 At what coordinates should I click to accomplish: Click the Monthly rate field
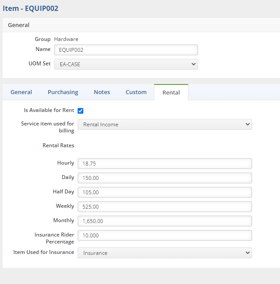[165, 221]
